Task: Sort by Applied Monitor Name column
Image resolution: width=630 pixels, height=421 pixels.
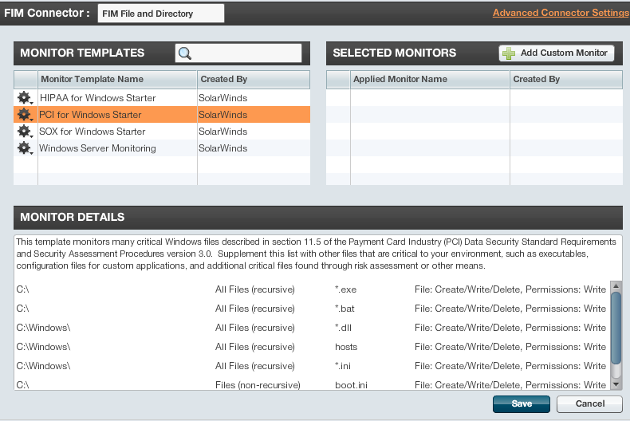Action: point(430,79)
